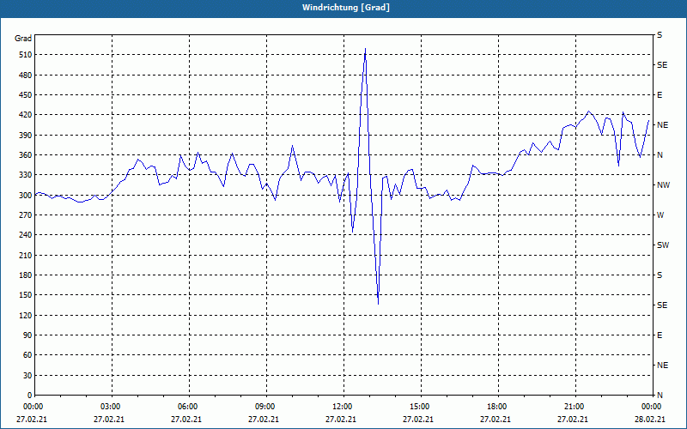
Task: Click the left-axis tick label '240'
Action: [26, 235]
